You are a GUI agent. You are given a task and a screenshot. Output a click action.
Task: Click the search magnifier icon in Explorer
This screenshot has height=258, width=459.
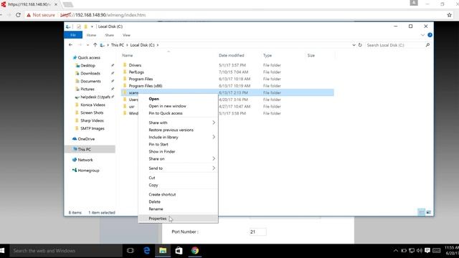[x=427, y=45]
